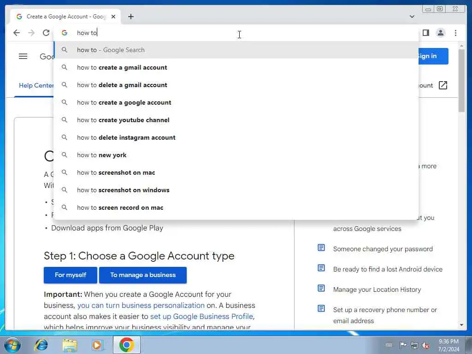Open 'Set up a recovery phone number' article
Image resolution: width=472 pixels, height=354 pixels.
385,315
